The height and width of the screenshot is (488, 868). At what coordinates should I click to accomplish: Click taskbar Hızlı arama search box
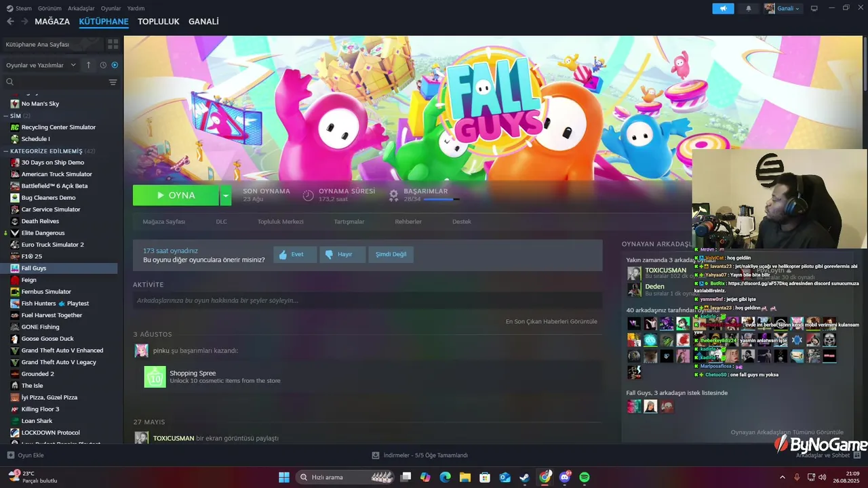344,477
